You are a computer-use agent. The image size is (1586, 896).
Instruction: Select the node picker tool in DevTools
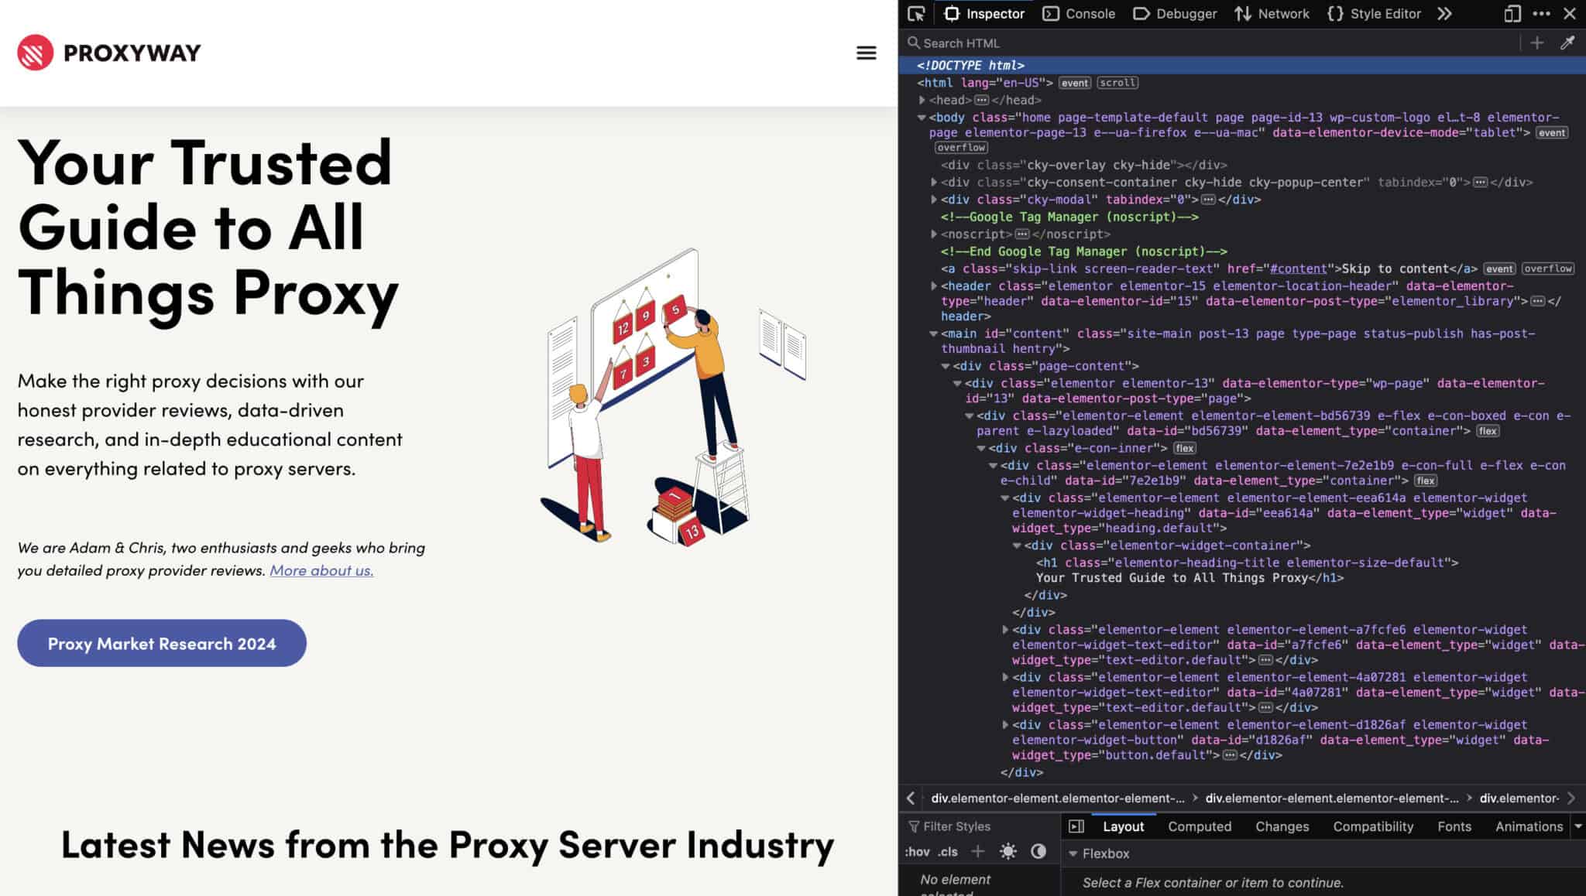[x=917, y=13]
